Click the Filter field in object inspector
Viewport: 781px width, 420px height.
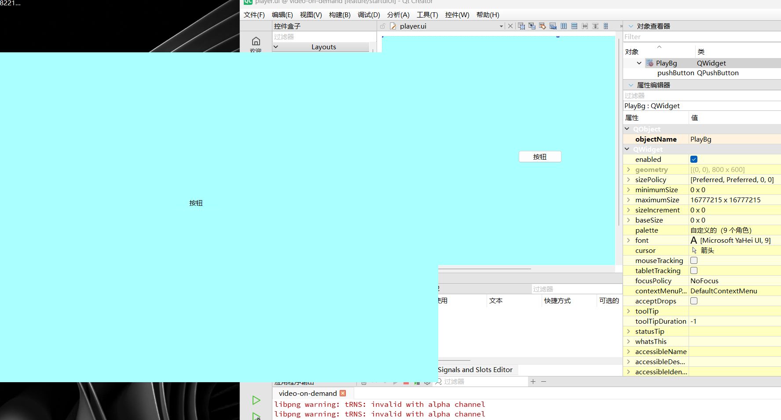pyautogui.click(x=702, y=37)
